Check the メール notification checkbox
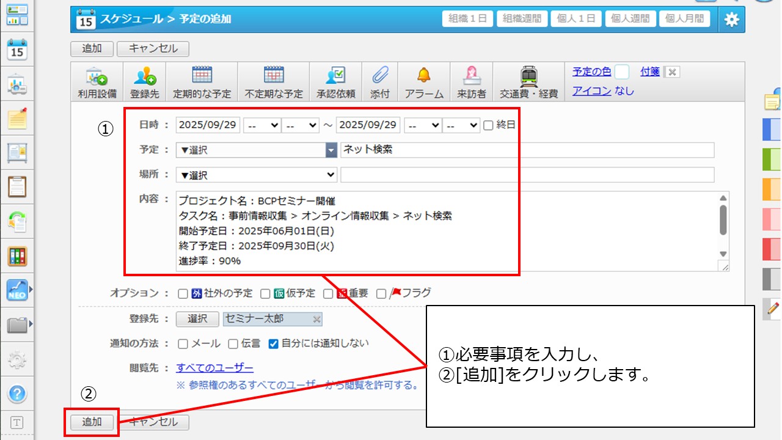This screenshot has height=440, width=782. pos(183,343)
